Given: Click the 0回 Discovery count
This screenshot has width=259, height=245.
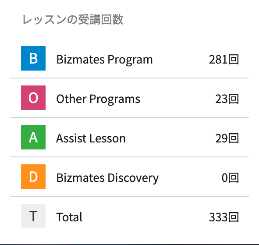Looking at the screenshot, I should (x=230, y=178).
